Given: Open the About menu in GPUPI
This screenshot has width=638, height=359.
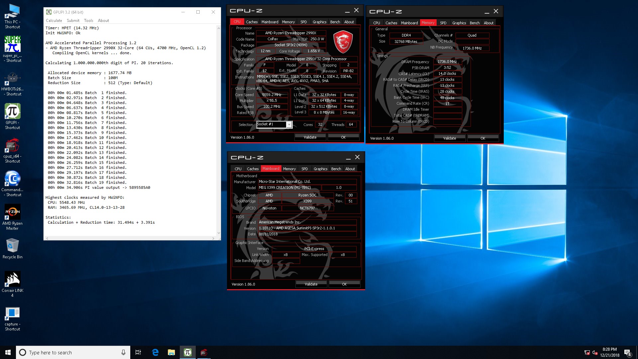Looking at the screenshot, I should [103, 21].
